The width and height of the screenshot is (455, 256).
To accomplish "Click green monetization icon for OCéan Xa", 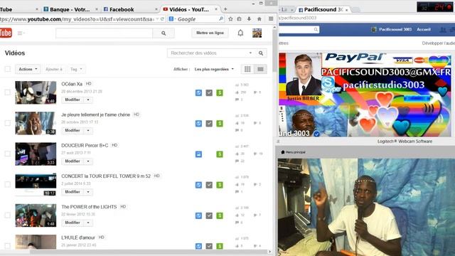I will pos(220,92).
